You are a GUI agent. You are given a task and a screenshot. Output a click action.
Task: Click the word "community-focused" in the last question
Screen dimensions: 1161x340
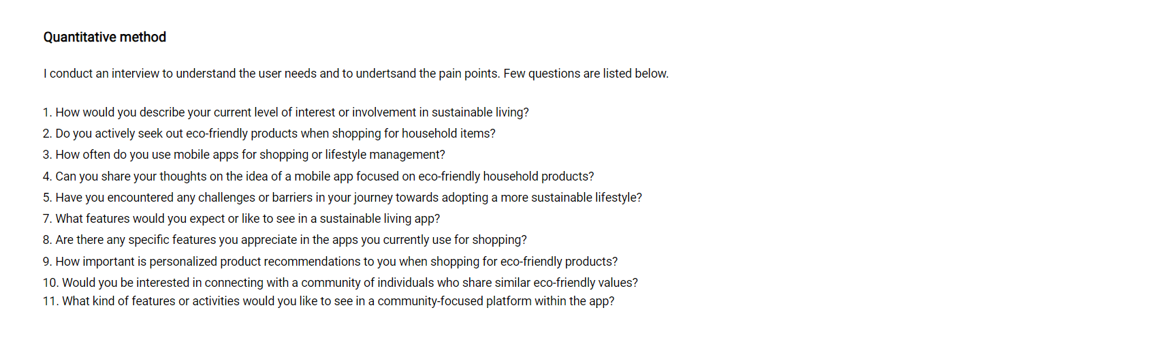point(430,301)
